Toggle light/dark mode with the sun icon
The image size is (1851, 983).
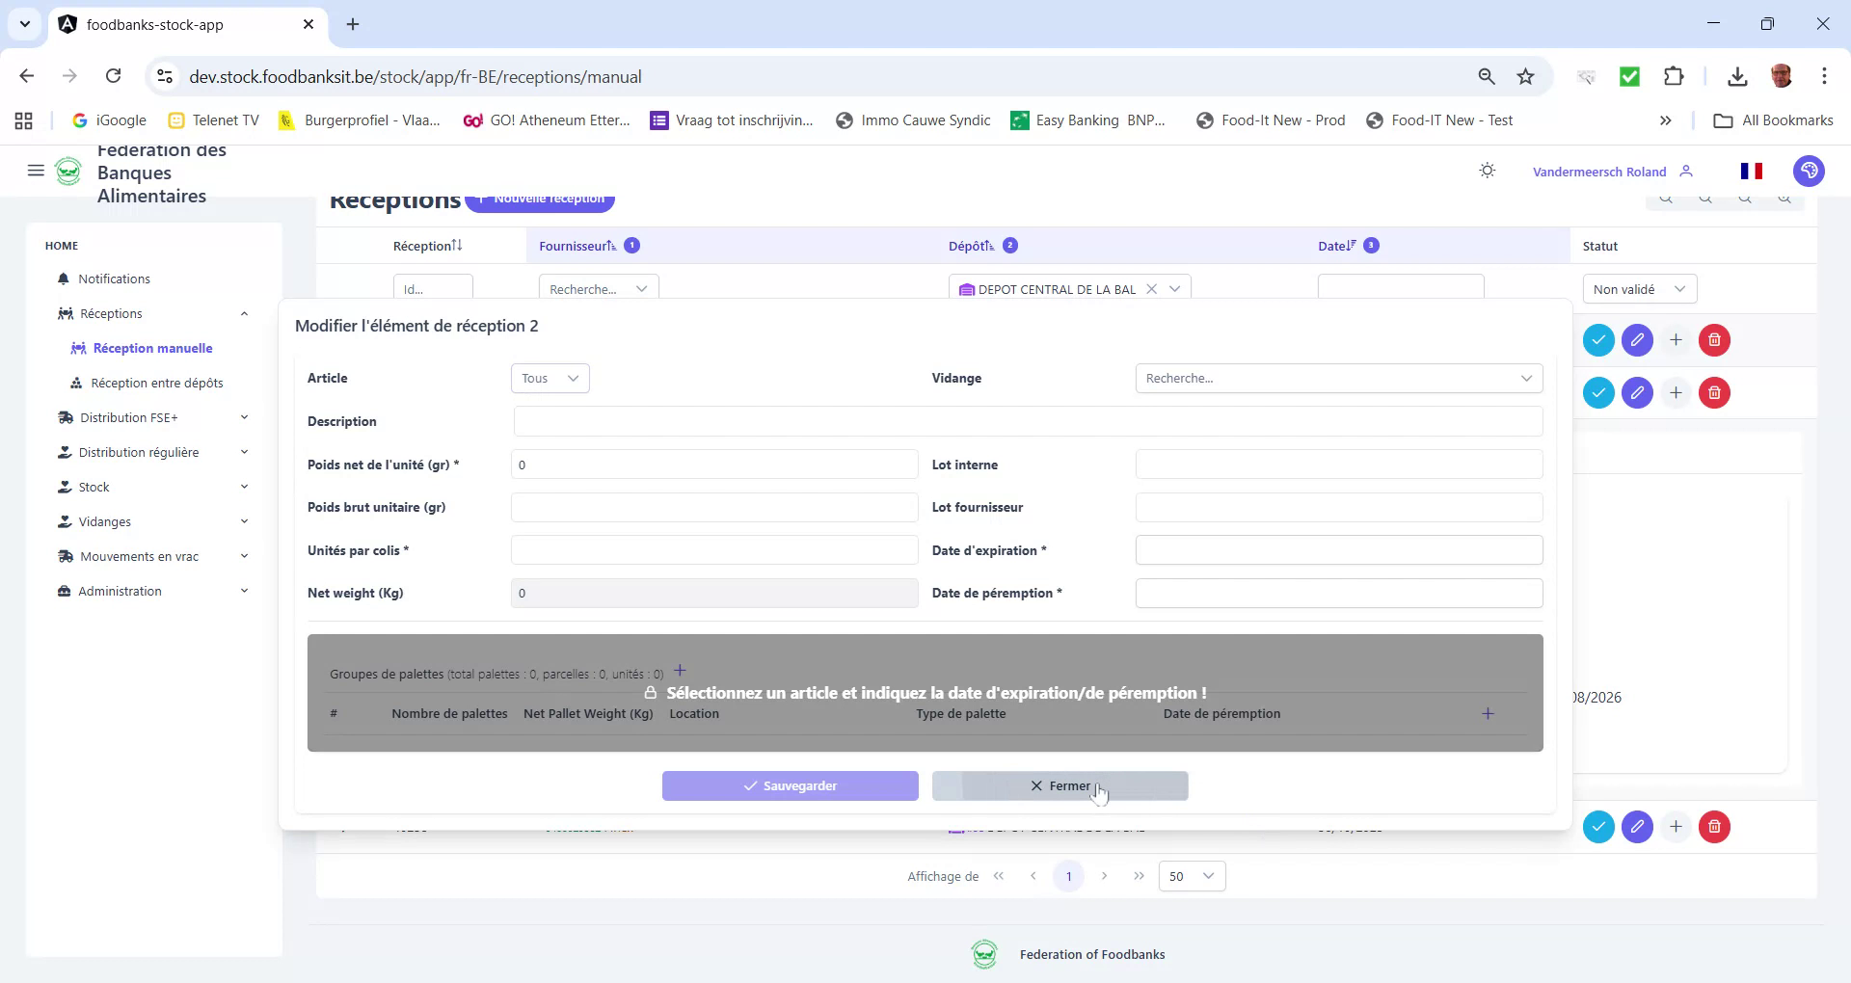1487,171
